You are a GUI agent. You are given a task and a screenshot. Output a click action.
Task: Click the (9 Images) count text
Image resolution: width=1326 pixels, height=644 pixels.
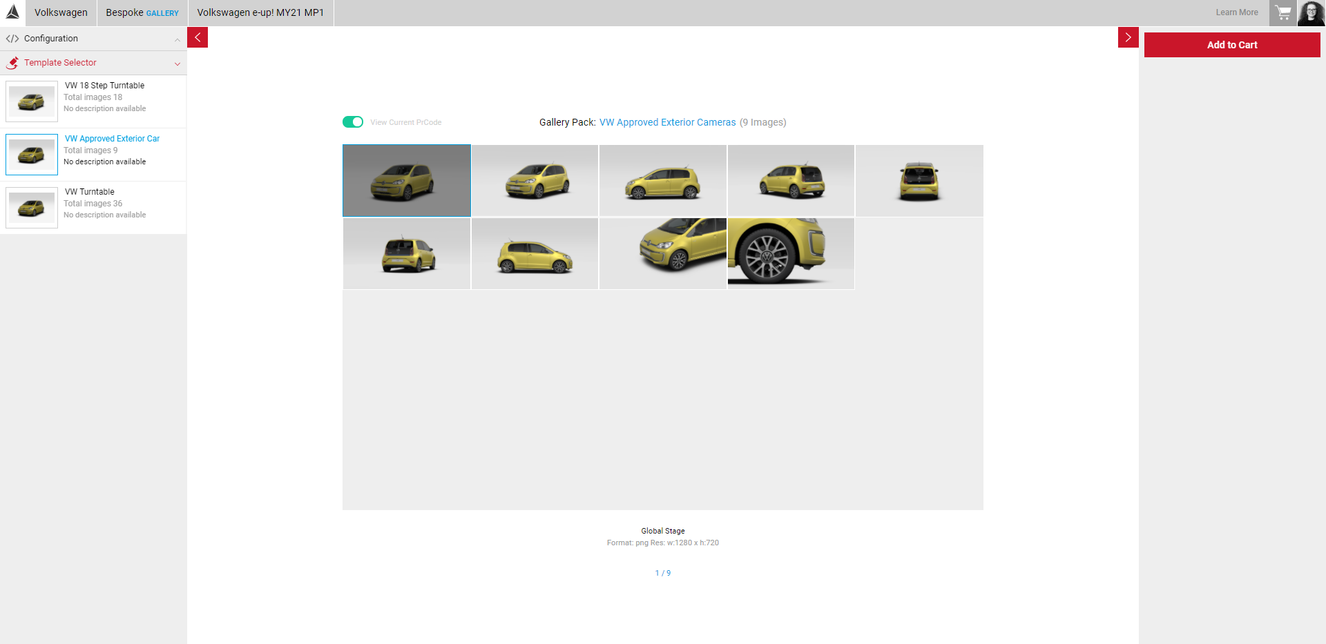click(763, 122)
